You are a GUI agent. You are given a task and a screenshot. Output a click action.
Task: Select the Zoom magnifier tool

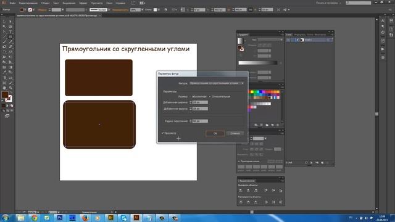pyautogui.click(x=10, y=88)
